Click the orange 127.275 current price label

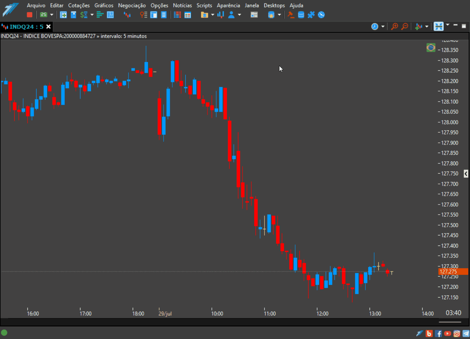(x=453, y=271)
